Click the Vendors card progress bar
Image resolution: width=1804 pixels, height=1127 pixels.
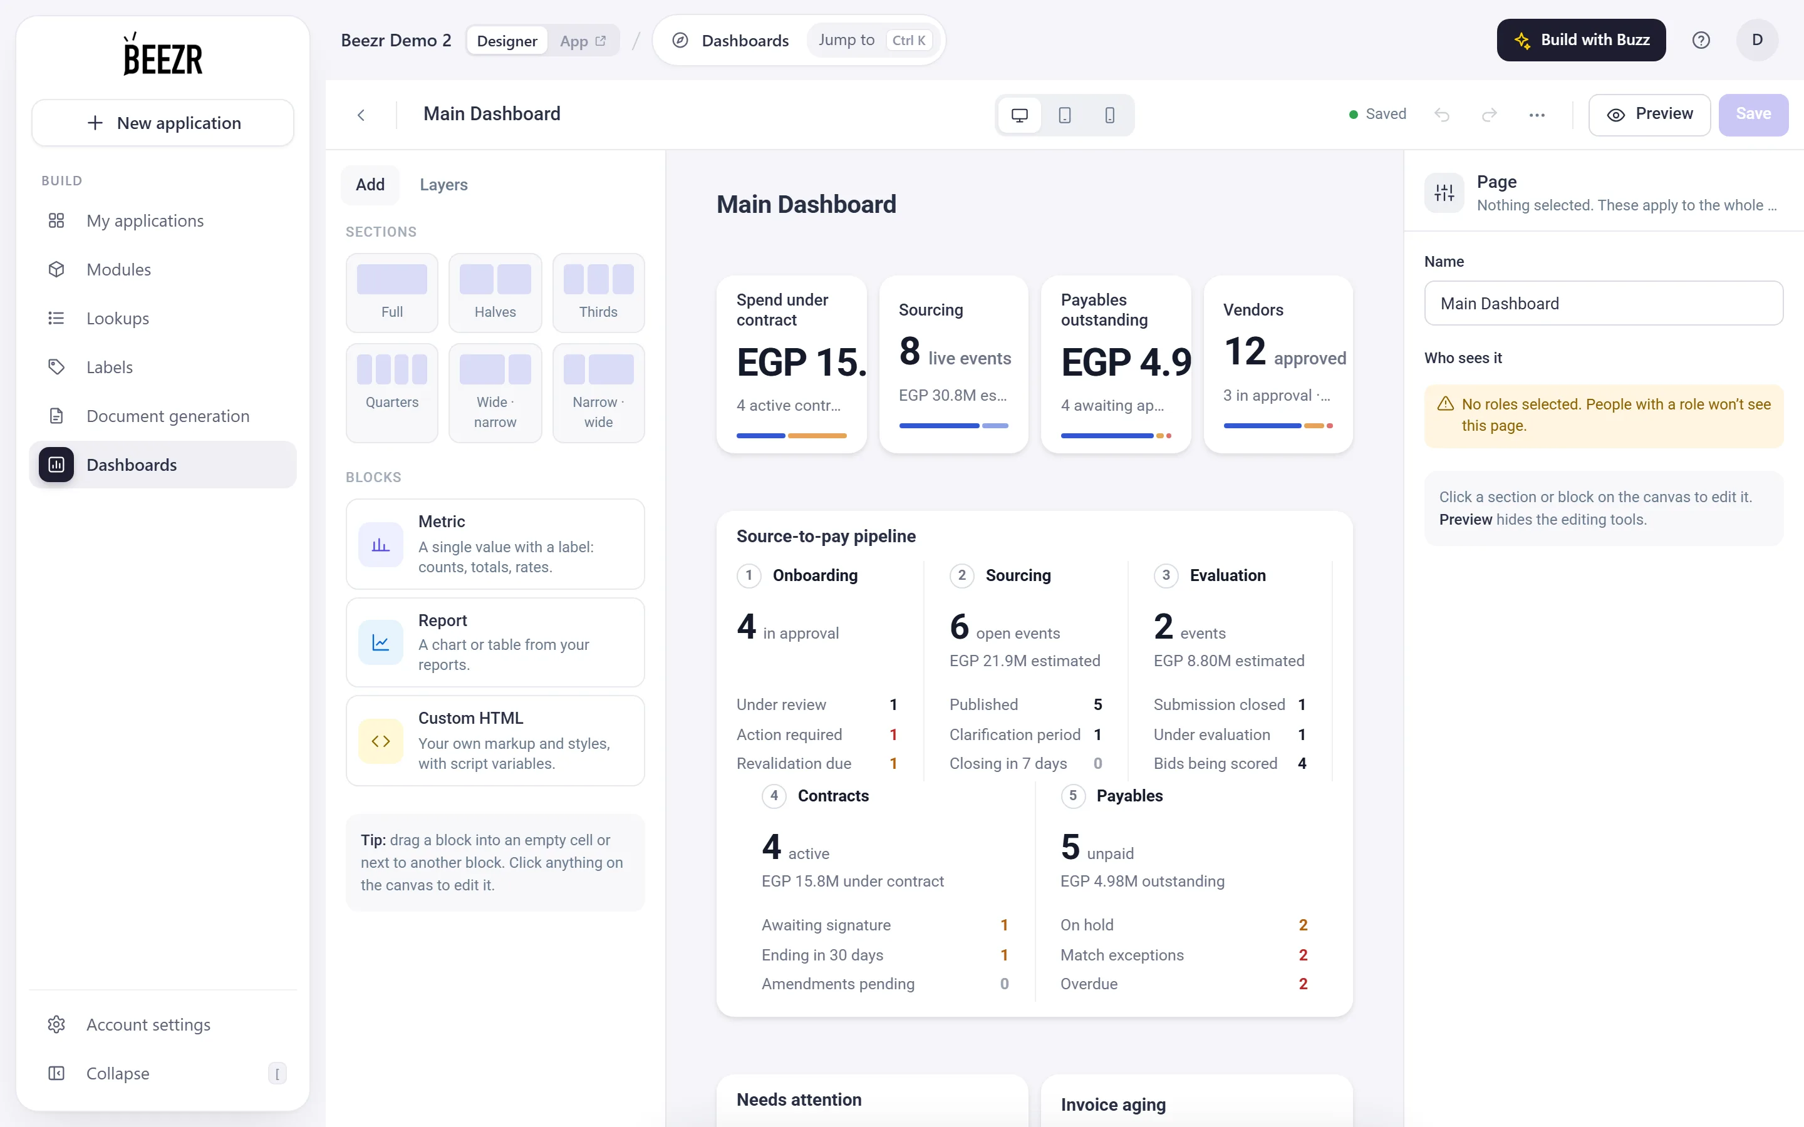tap(1278, 426)
